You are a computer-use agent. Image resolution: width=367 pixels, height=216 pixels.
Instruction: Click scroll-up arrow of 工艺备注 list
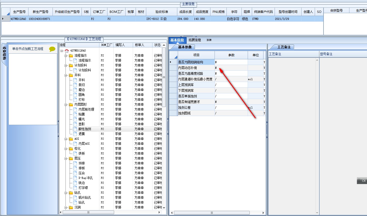click(317, 60)
